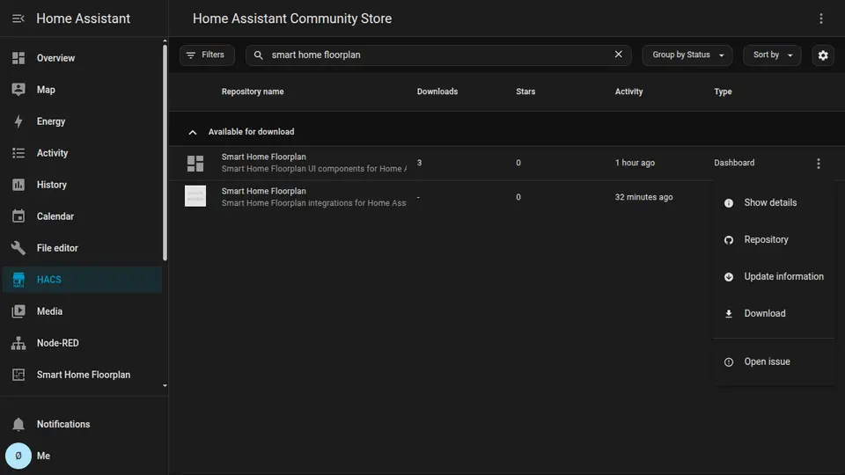This screenshot has width=845, height=475.
Task: Go to the Energy dashboard
Action: (x=82, y=121)
